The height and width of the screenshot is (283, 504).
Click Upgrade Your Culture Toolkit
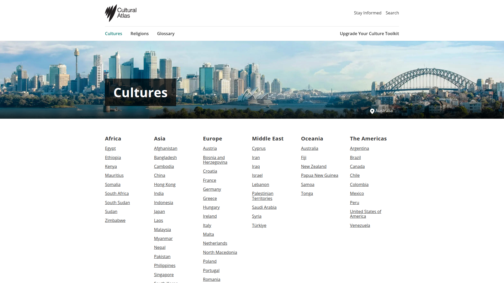pyautogui.click(x=369, y=34)
